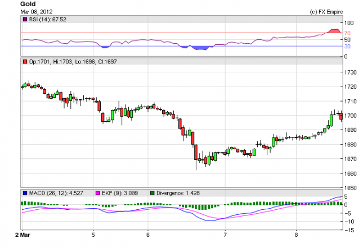
Task: Click the blue RSI 30 level label
Action: tap(347, 47)
